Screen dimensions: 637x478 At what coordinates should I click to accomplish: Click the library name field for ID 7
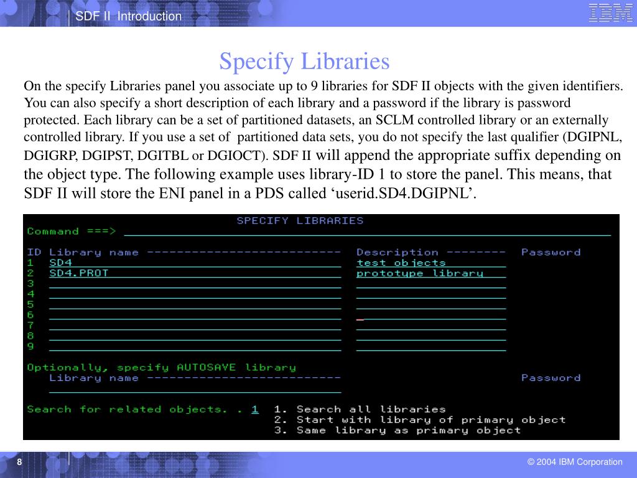(x=195, y=326)
